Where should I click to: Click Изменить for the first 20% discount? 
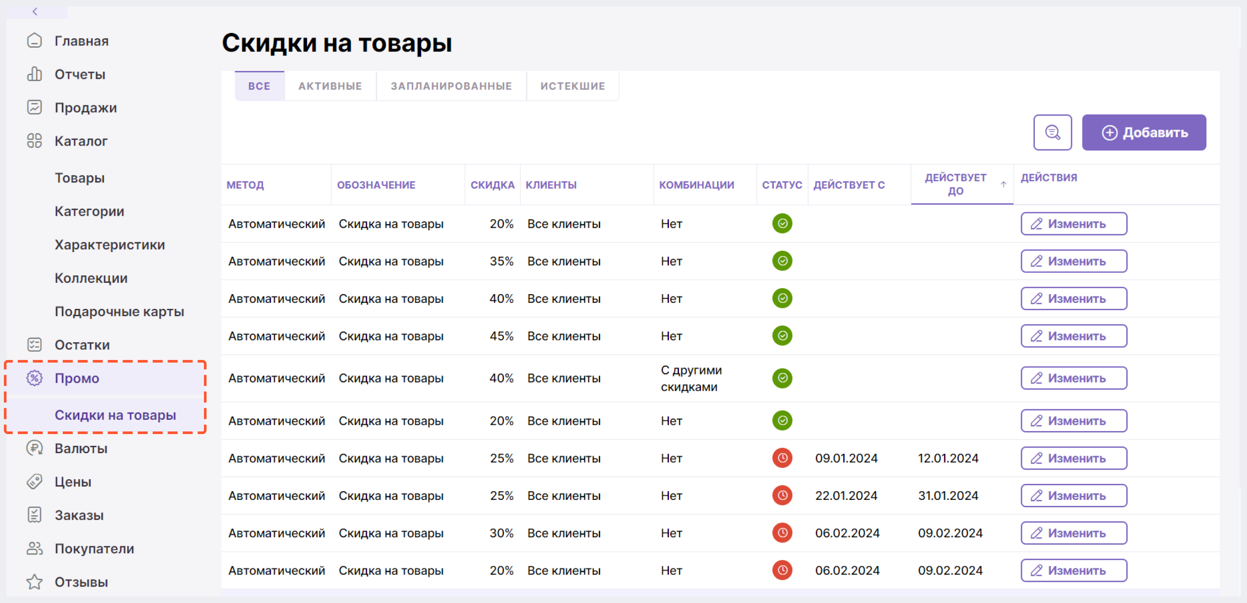[1074, 224]
